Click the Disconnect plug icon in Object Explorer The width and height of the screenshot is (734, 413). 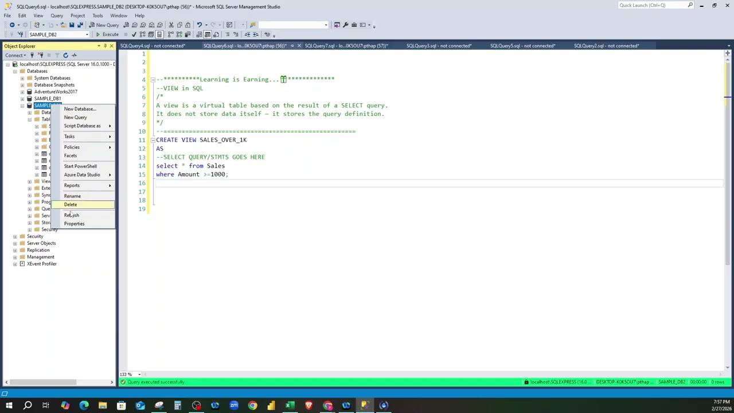(41, 55)
